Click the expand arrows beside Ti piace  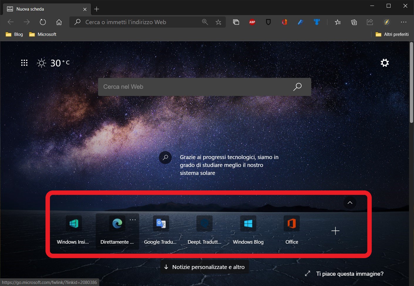pyautogui.click(x=307, y=274)
